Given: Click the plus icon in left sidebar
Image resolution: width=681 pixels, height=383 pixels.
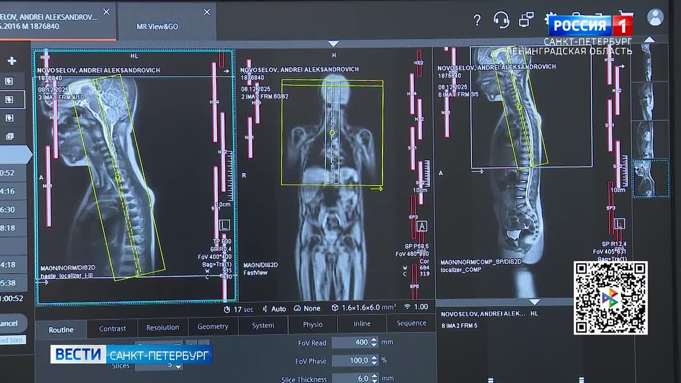Looking at the screenshot, I should click(12, 61).
